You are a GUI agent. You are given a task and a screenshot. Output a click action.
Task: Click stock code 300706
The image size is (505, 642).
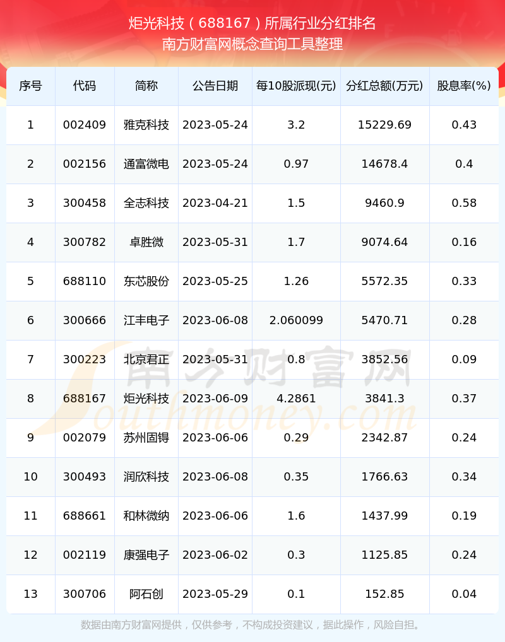tap(85, 594)
